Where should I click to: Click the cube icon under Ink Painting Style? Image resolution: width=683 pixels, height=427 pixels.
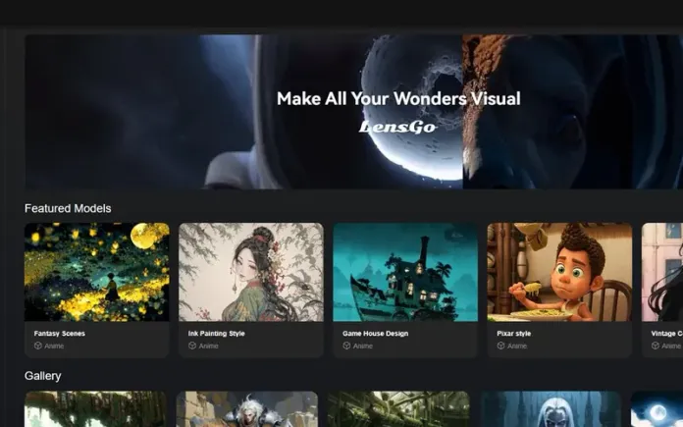click(x=192, y=346)
